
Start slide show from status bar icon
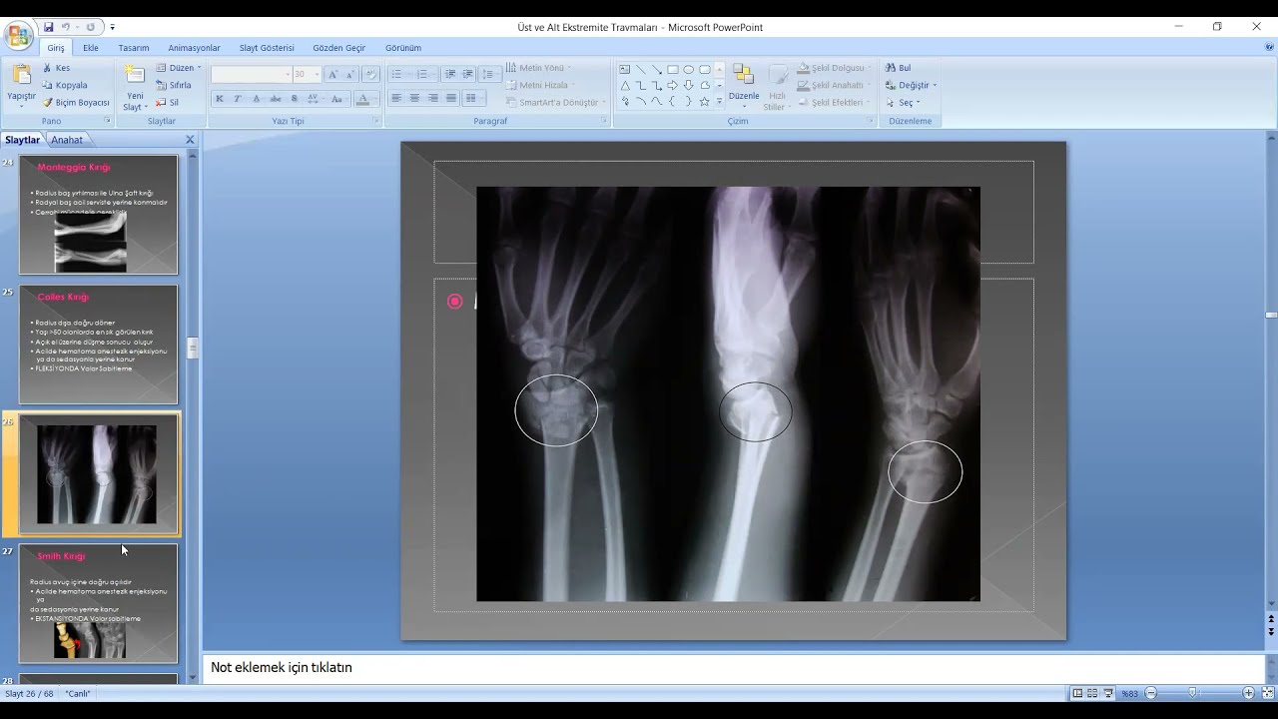(x=1108, y=693)
